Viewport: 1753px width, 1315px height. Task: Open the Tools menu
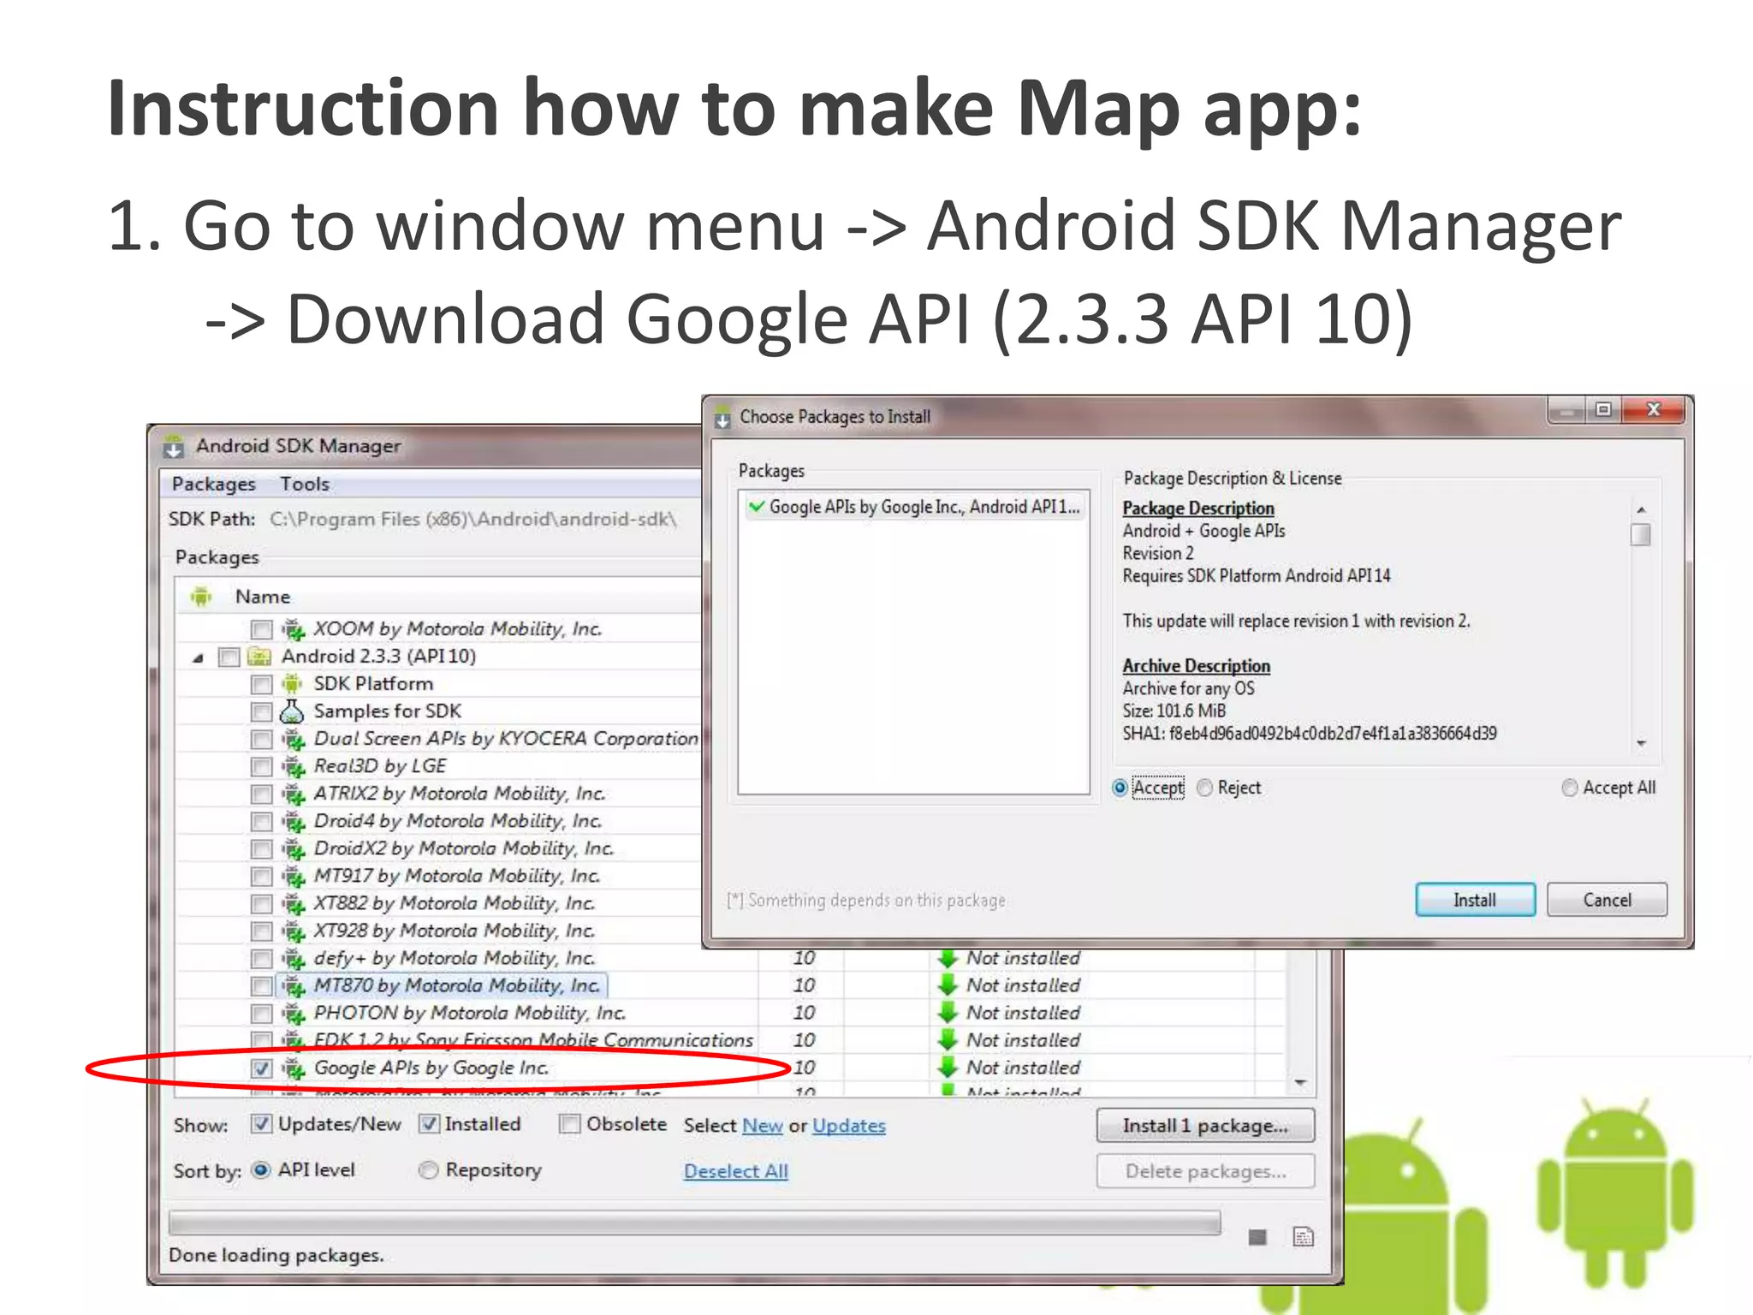coord(305,485)
